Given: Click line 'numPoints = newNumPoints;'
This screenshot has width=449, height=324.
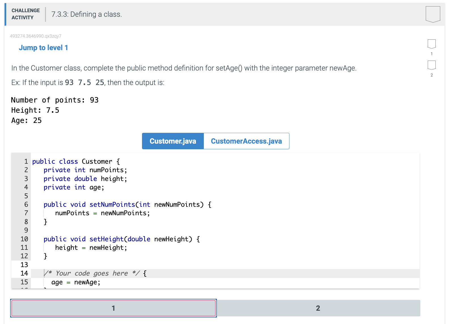Looking at the screenshot, I should pyautogui.click(x=102, y=213).
